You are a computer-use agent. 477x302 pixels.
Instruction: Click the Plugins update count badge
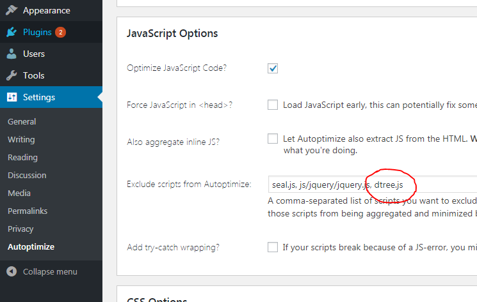click(61, 32)
